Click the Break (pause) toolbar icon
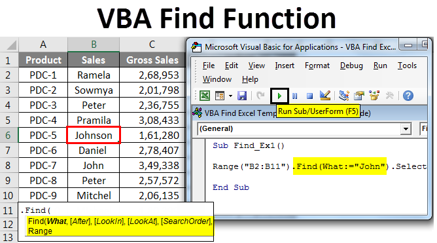The height and width of the screenshot is (243, 437). coord(295,96)
